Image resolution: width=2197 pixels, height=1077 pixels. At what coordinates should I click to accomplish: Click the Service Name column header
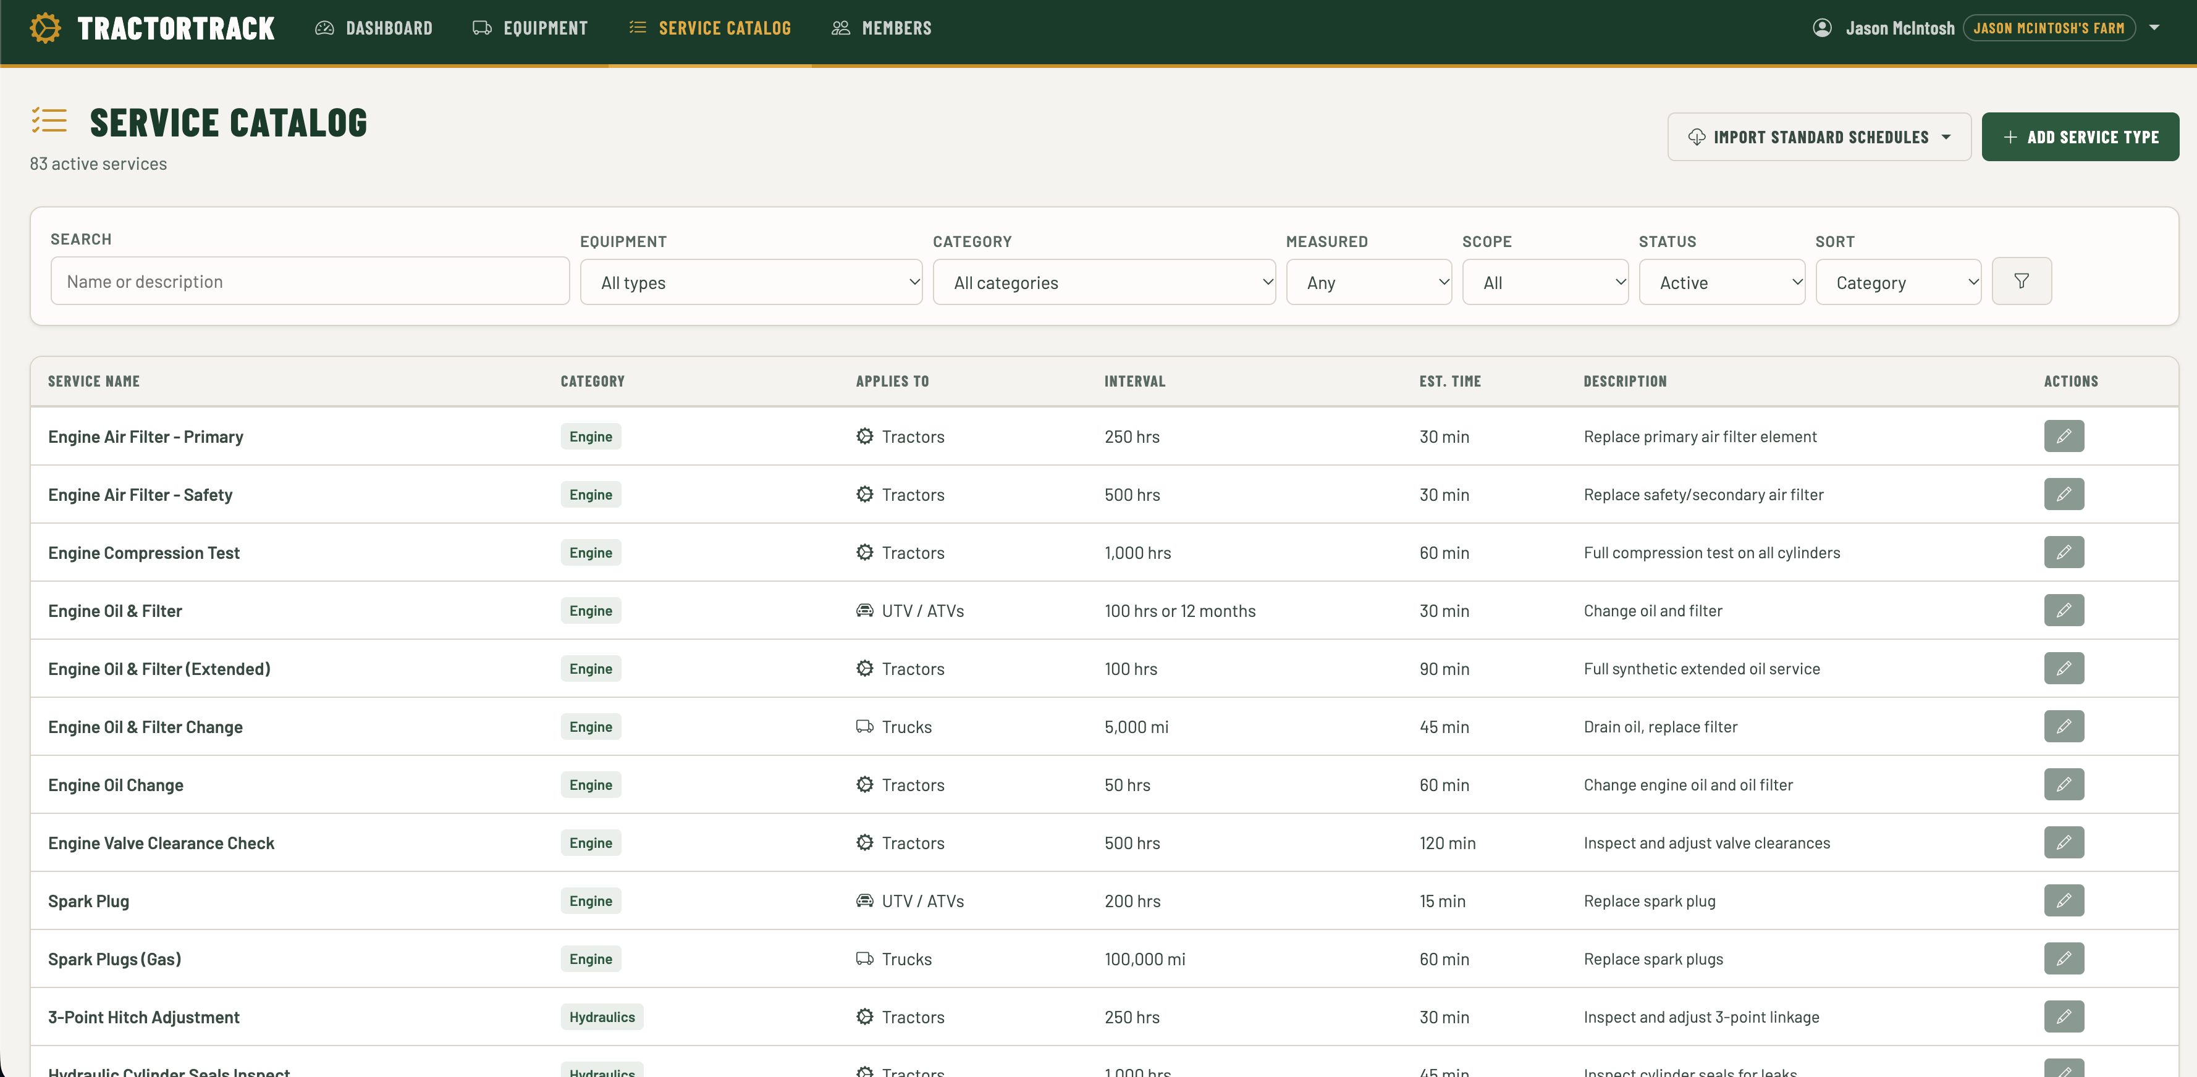tap(94, 381)
